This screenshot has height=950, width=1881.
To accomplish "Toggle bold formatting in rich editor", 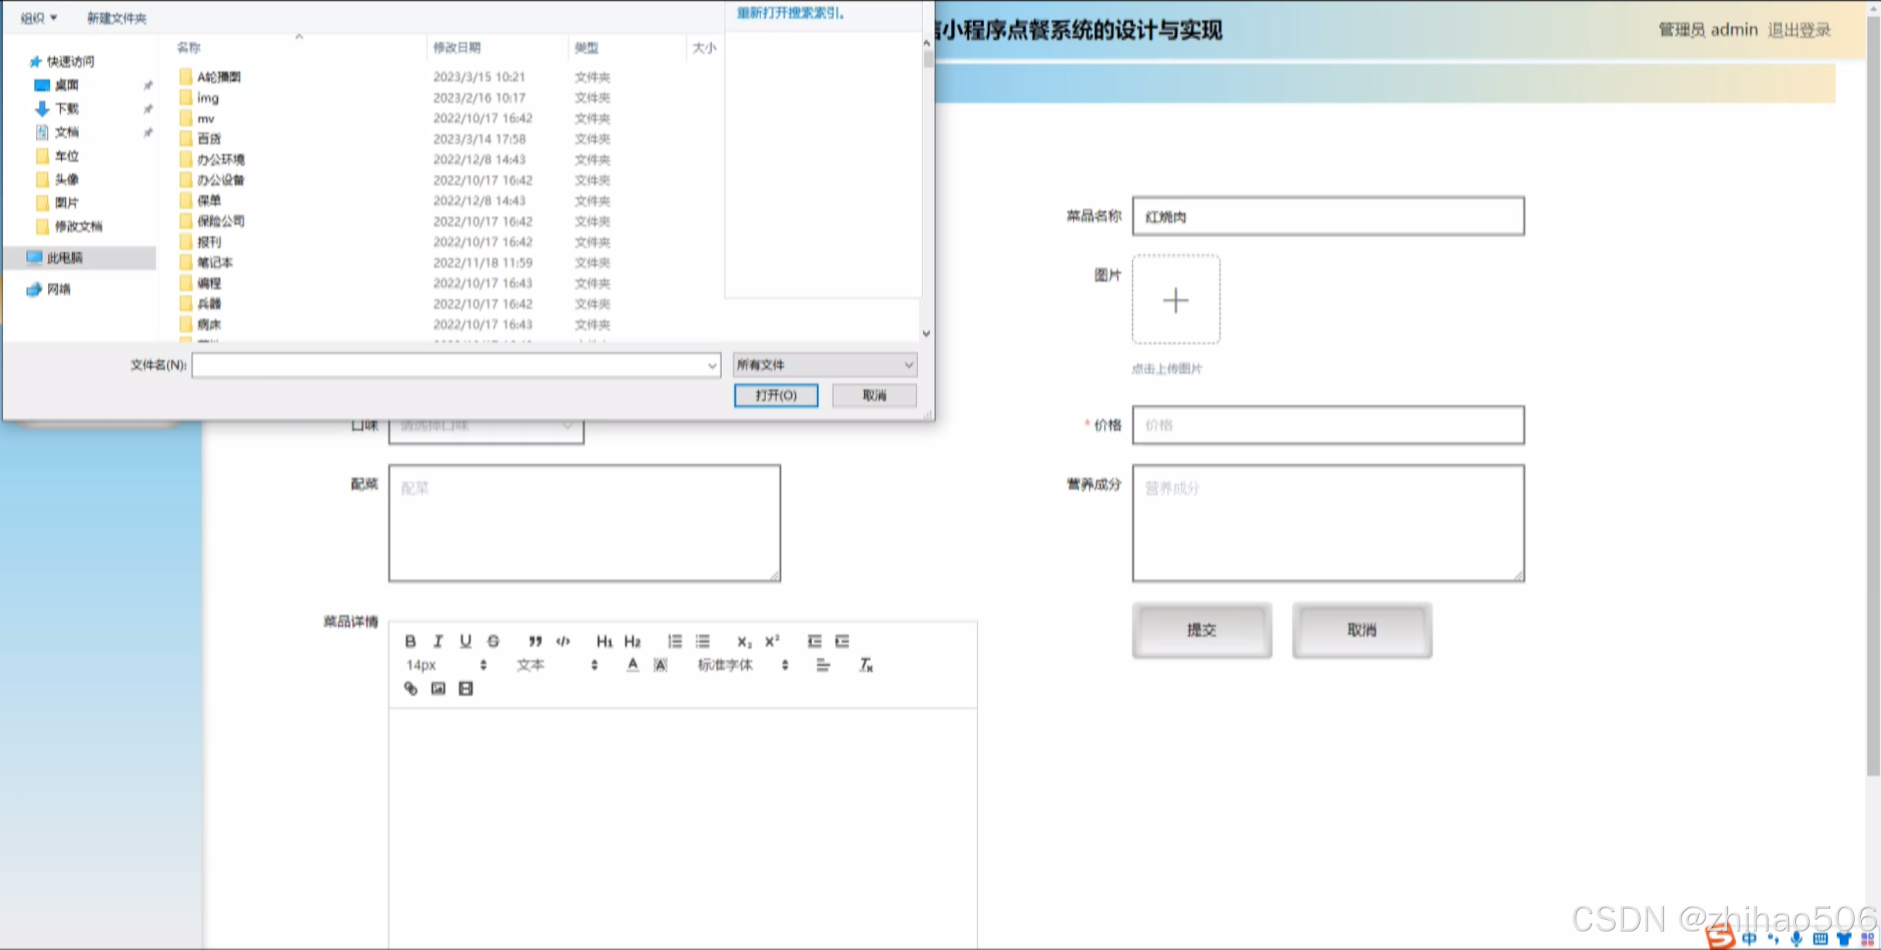I will (410, 641).
